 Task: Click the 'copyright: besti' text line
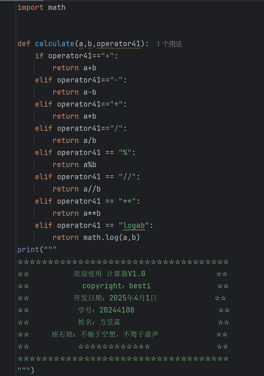pos(116,286)
